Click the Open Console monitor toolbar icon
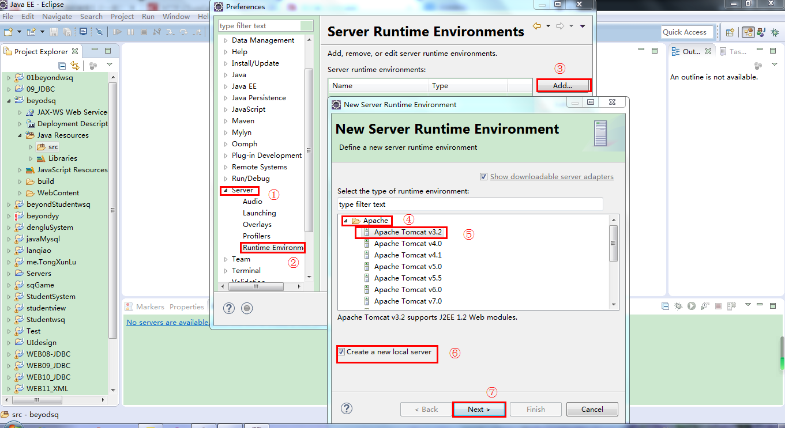This screenshot has width=785, height=428. 83,32
